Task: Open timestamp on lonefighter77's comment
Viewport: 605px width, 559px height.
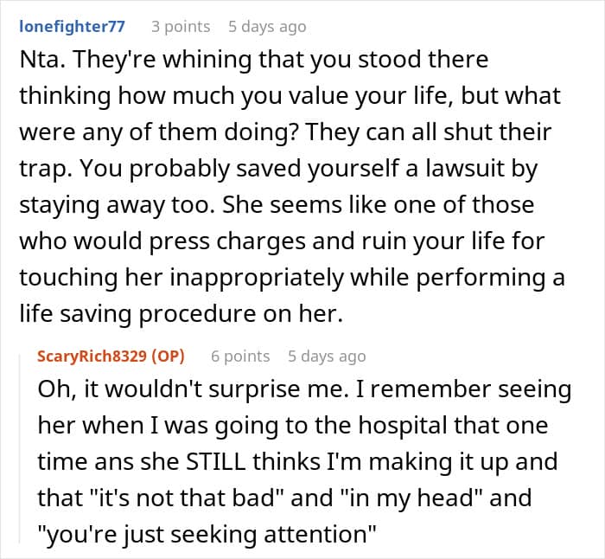Action: click(x=267, y=27)
